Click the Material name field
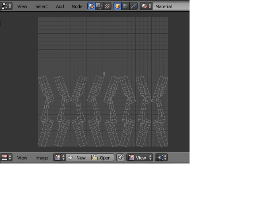This screenshot has height=200, width=266. [171, 6]
